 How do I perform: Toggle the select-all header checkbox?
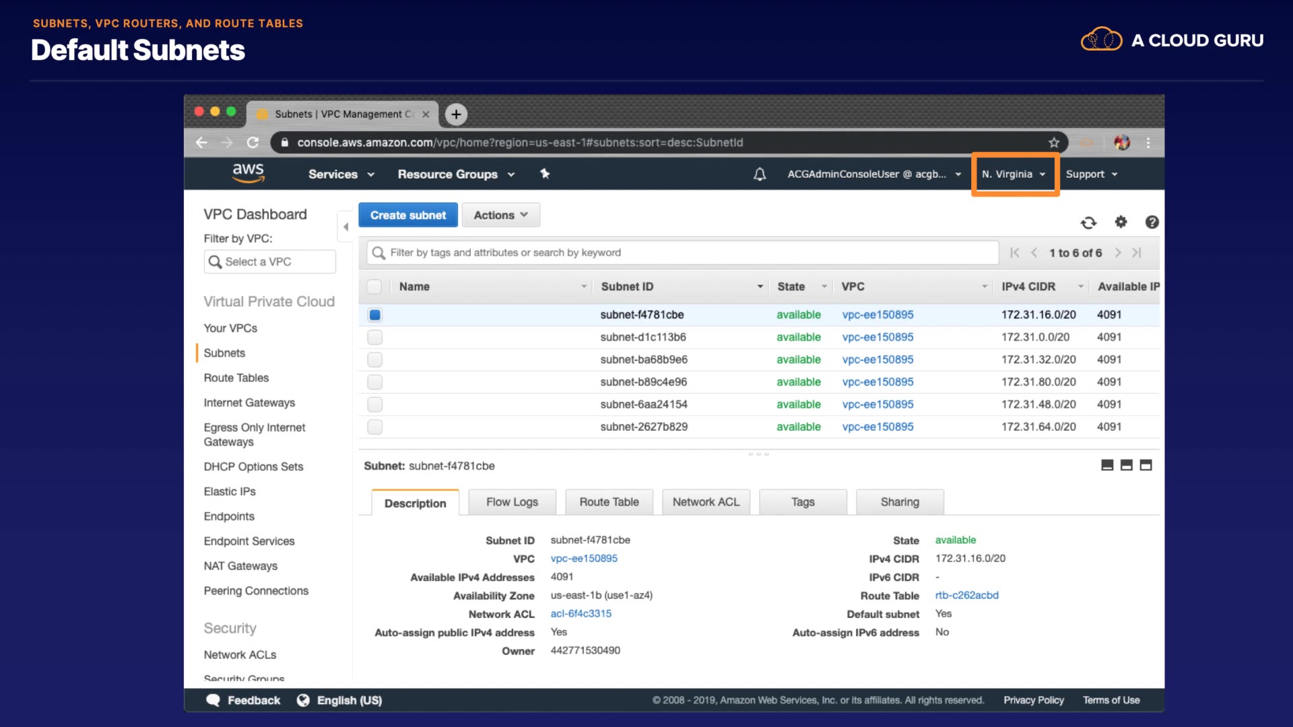pos(374,287)
